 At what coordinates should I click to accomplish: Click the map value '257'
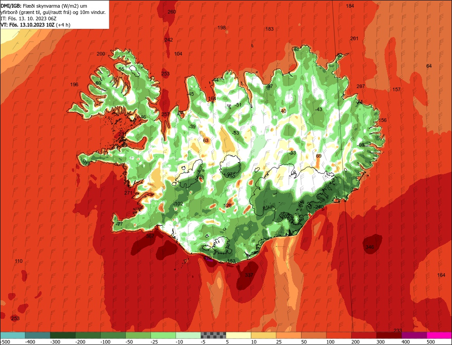[165, 114]
